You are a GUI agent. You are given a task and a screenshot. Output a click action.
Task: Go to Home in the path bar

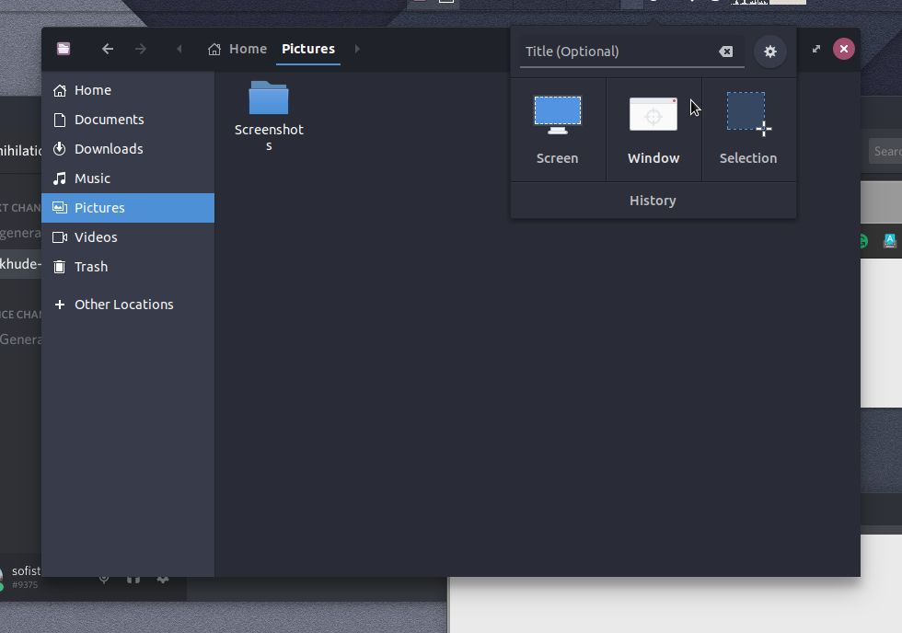pyautogui.click(x=237, y=49)
